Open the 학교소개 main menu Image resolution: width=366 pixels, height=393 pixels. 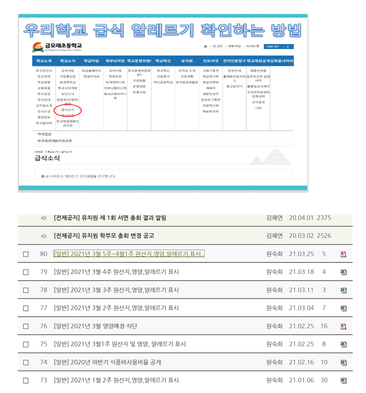pos(44,61)
